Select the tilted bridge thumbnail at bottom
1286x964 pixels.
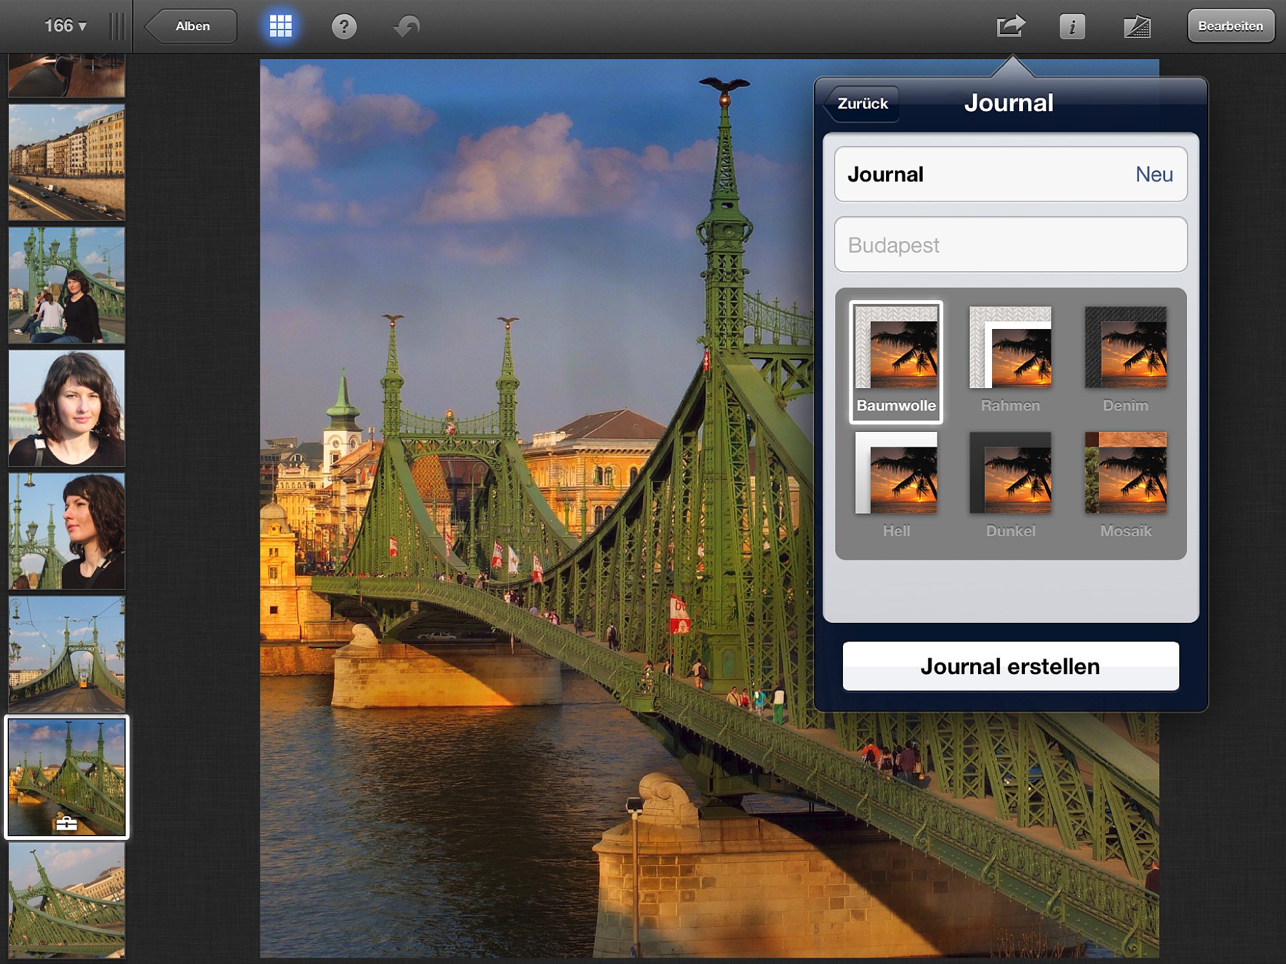pyautogui.click(x=67, y=900)
